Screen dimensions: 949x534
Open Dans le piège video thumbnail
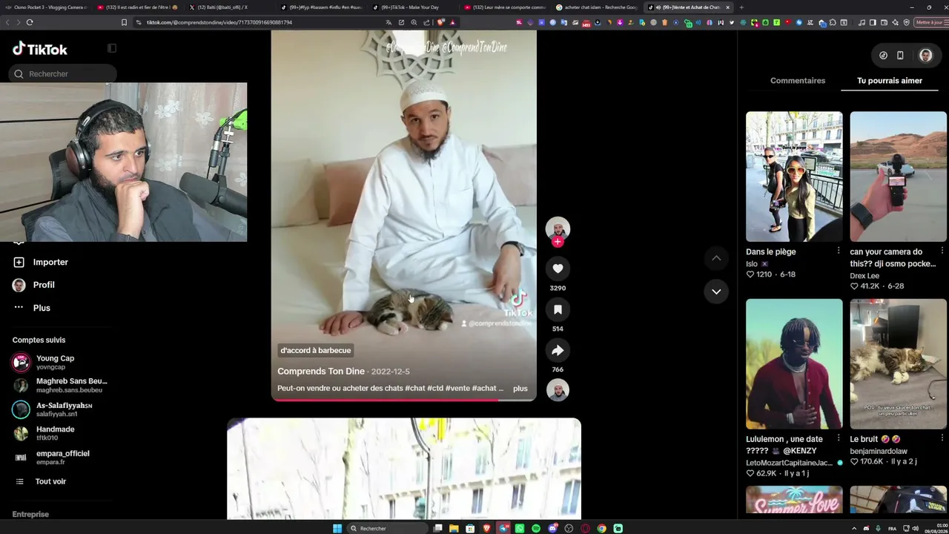click(x=794, y=177)
